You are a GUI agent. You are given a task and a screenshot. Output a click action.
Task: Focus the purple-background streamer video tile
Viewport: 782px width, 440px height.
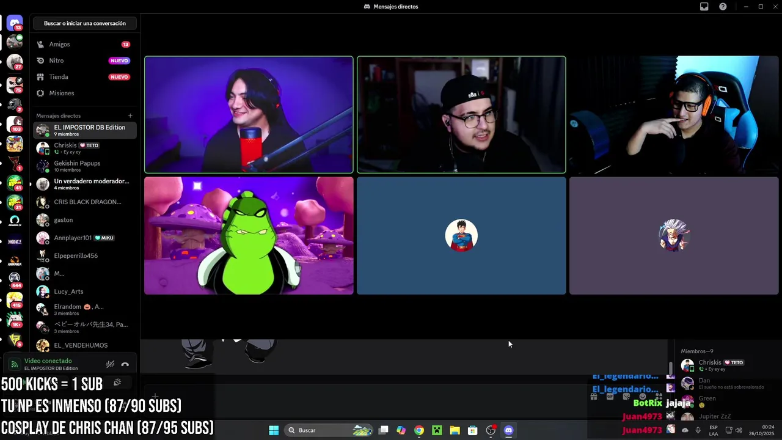pyautogui.click(x=249, y=115)
